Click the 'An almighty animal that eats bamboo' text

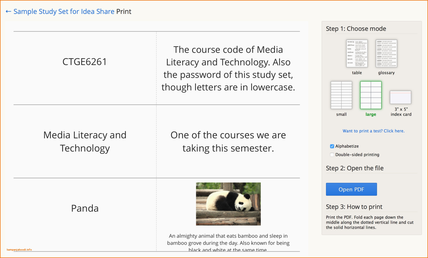[228, 243]
